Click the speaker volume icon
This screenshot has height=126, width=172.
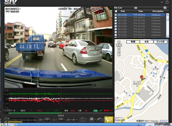6,122
